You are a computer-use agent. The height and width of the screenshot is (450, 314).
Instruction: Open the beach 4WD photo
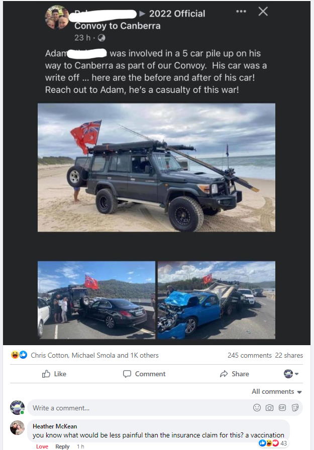(x=157, y=168)
